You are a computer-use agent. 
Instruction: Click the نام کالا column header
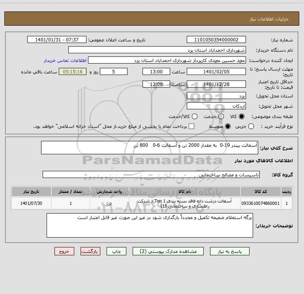coord(185,191)
